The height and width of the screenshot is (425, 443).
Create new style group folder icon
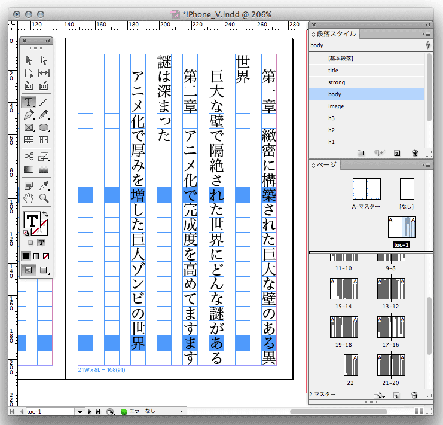coord(360,153)
